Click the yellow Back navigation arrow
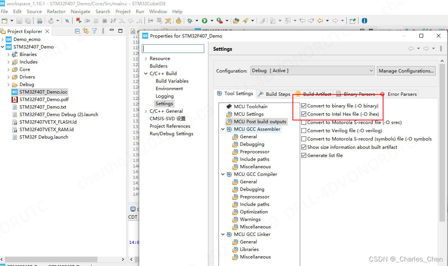Viewport: 448px width, 266px height. point(320,21)
